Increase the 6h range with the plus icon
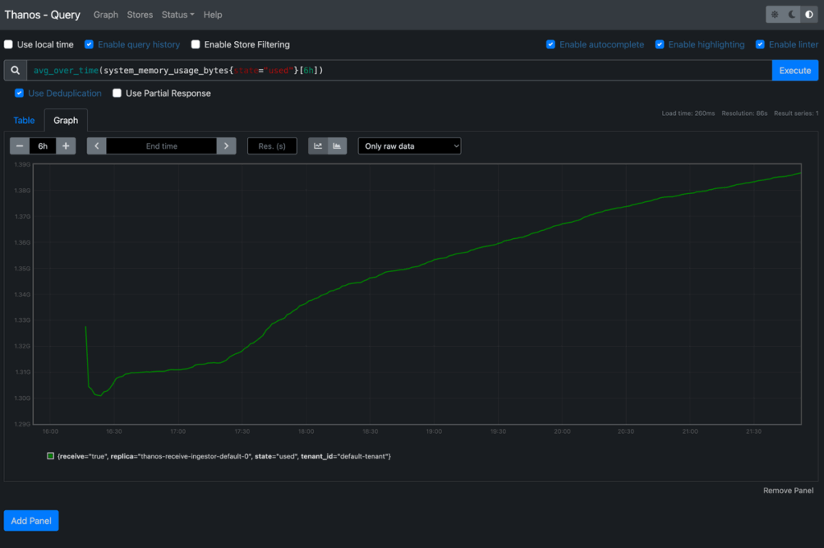Image resolution: width=824 pixels, height=548 pixels. pos(66,146)
